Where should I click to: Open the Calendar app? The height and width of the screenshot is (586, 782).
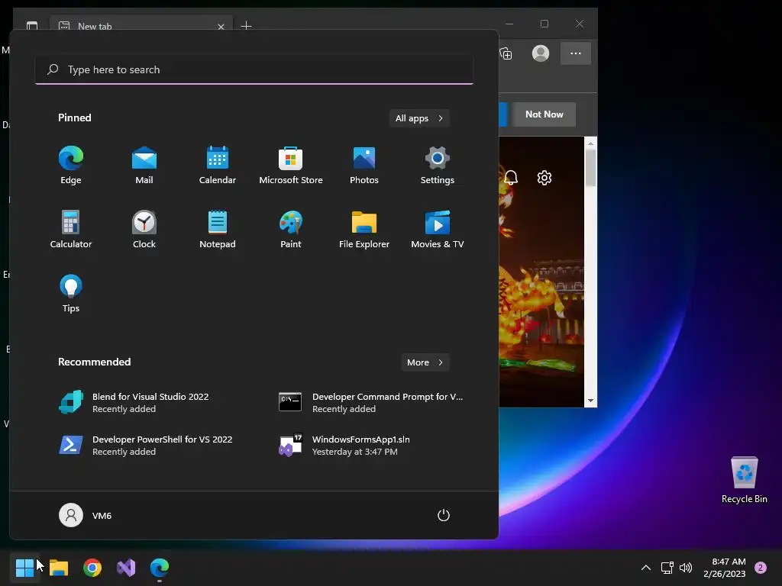pyautogui.click(x=218, y=165)
